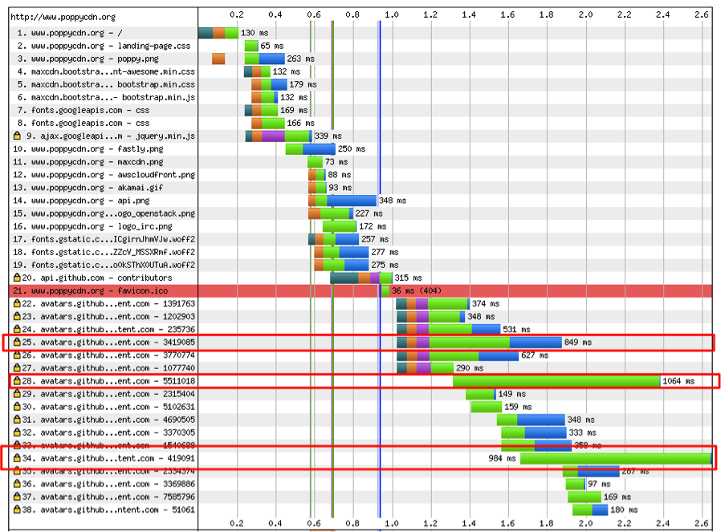Click the '36 ms (404)' error timing
Viewport: 721px width, 532px height.
[x=417, y=290]
